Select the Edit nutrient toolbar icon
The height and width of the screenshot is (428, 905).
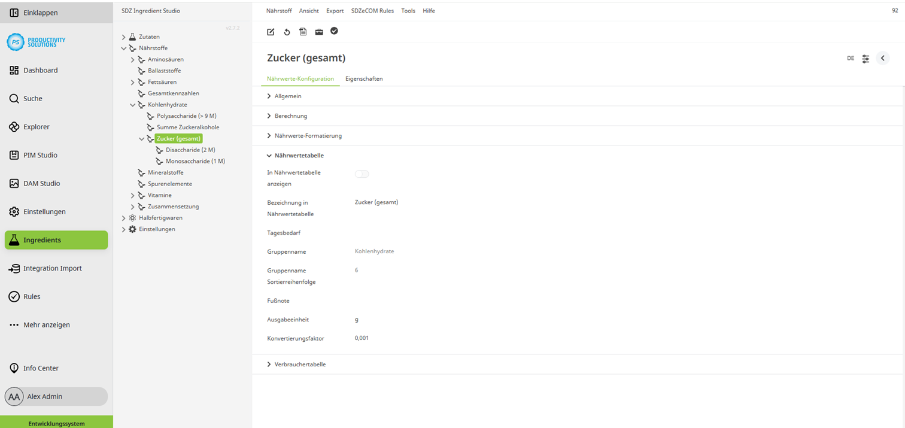pyautogui.click(x=270, y=32)
